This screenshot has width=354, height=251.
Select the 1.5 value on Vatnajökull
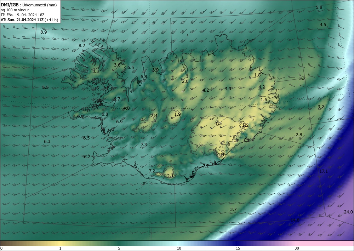pyautogui.click(x=218, y=124)
